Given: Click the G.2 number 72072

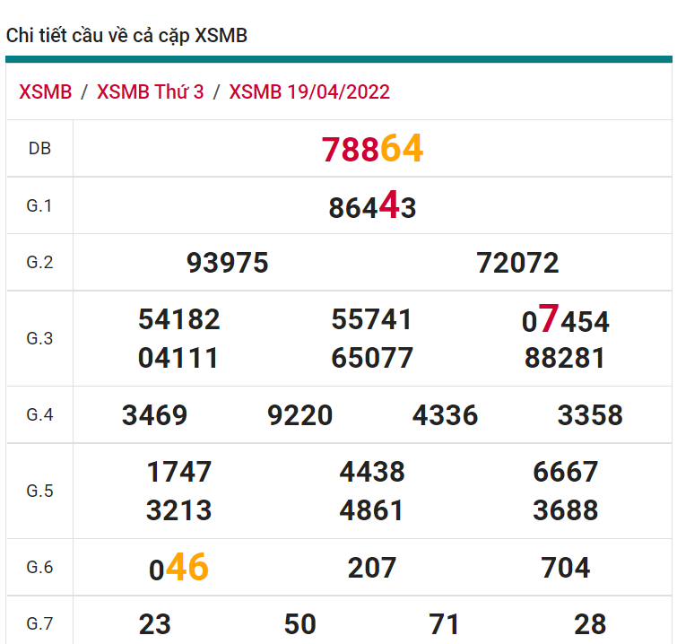Looking at the screenshot, I should [518, 263].
